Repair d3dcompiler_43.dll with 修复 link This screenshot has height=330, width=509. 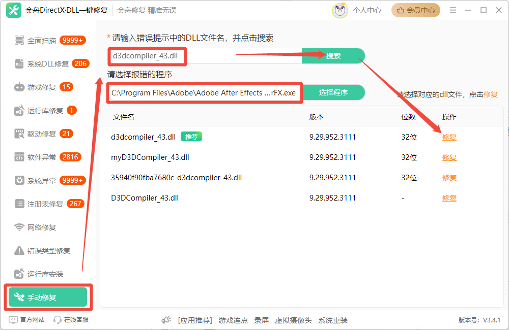pos(449,137)
